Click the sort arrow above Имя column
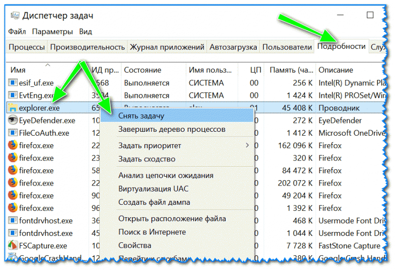The height and width of the screenshot is (270, 395). tap(47, 65)
